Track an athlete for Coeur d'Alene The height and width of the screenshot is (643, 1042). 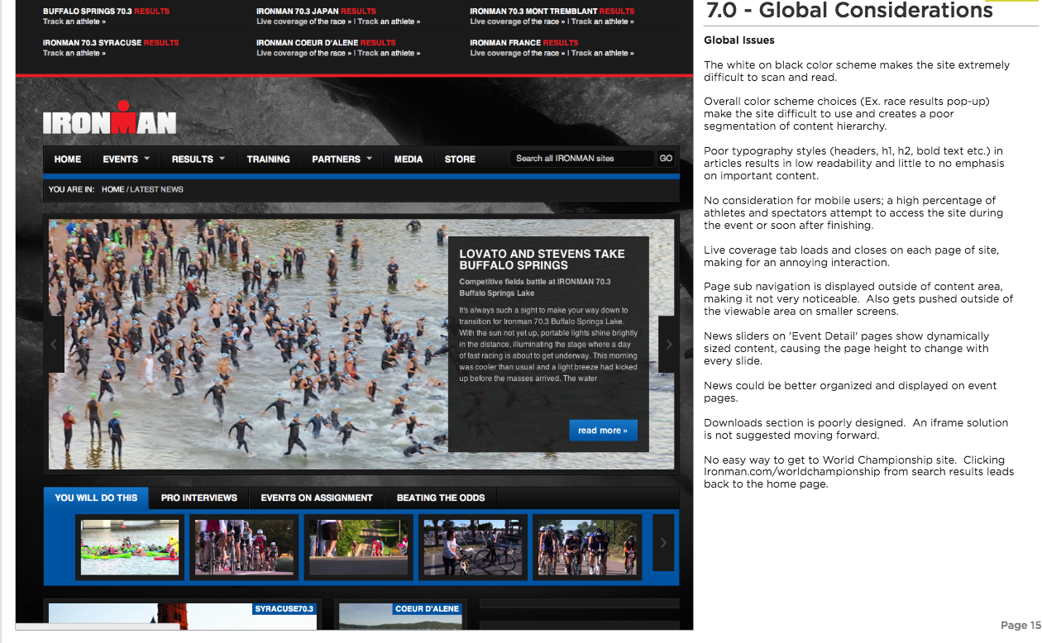pos(389,53)
